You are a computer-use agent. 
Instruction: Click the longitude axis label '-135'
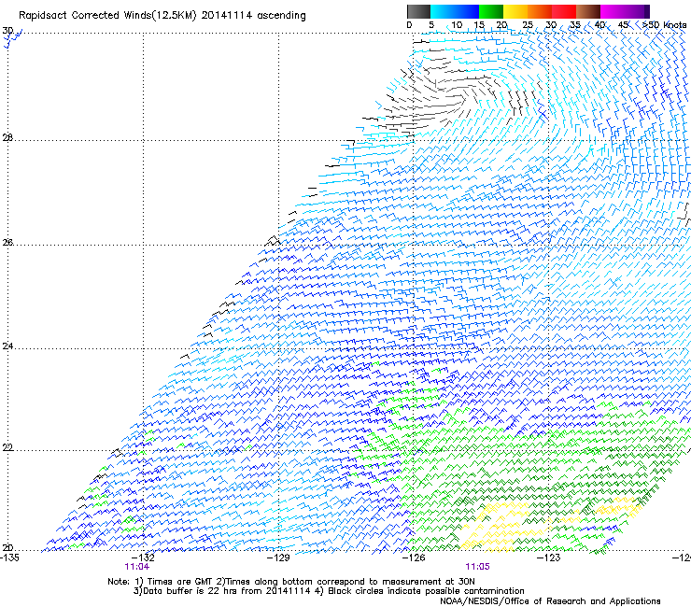[9, 558]
